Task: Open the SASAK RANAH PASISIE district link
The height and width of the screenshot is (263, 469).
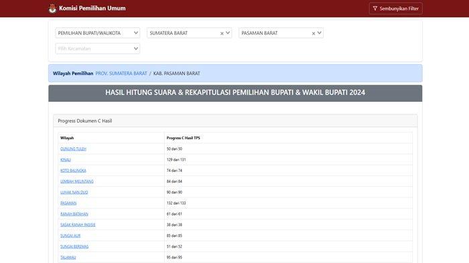Action: (78, 225)
